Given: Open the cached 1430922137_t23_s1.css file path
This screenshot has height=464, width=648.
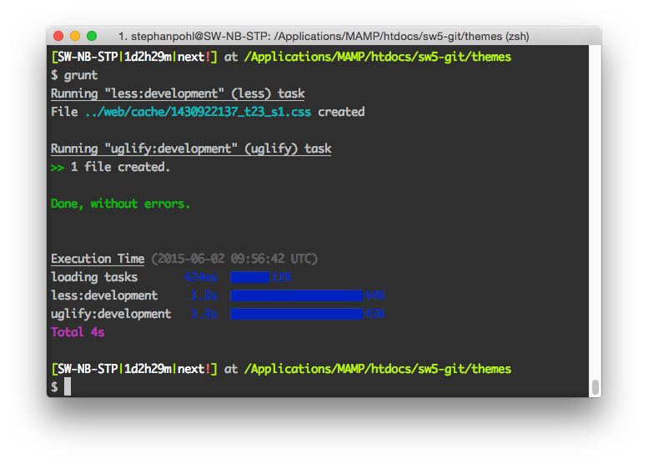Looking at the screenshot, I should [x=198, y=112].
